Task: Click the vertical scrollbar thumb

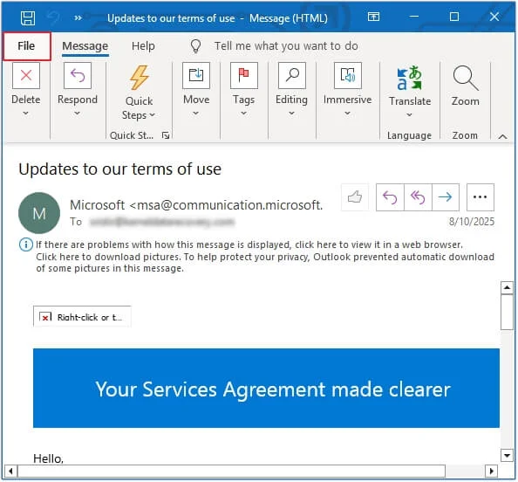Action: [x=507, y=312]
